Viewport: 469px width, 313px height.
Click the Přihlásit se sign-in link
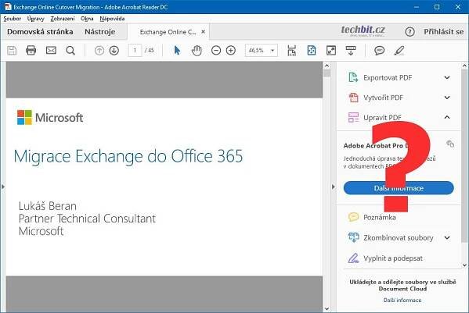coord(444,31)
